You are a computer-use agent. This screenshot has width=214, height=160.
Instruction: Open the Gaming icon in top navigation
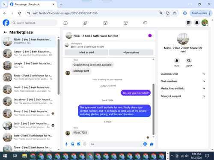click(x=145, y=23)
